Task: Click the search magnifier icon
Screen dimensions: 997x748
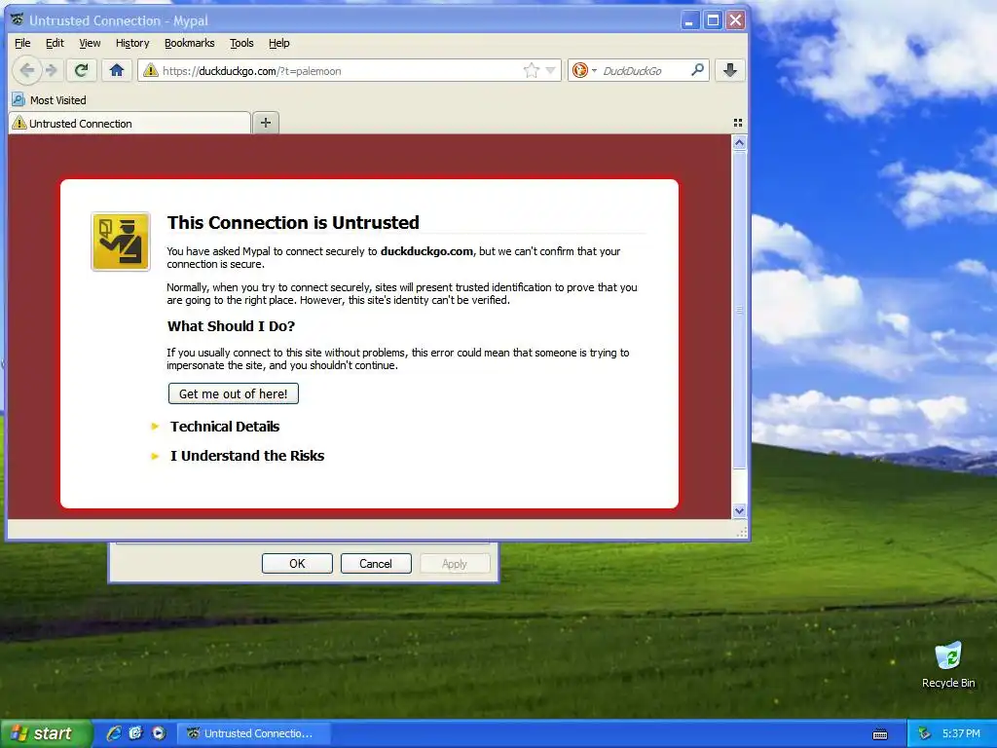Action: [x=697, y=70]
